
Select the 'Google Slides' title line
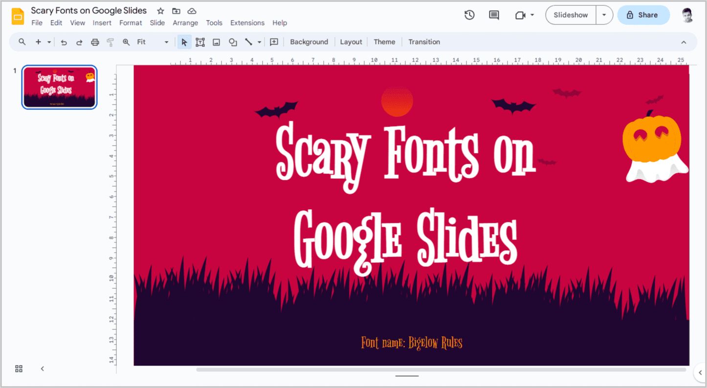[x=405, y=243]
